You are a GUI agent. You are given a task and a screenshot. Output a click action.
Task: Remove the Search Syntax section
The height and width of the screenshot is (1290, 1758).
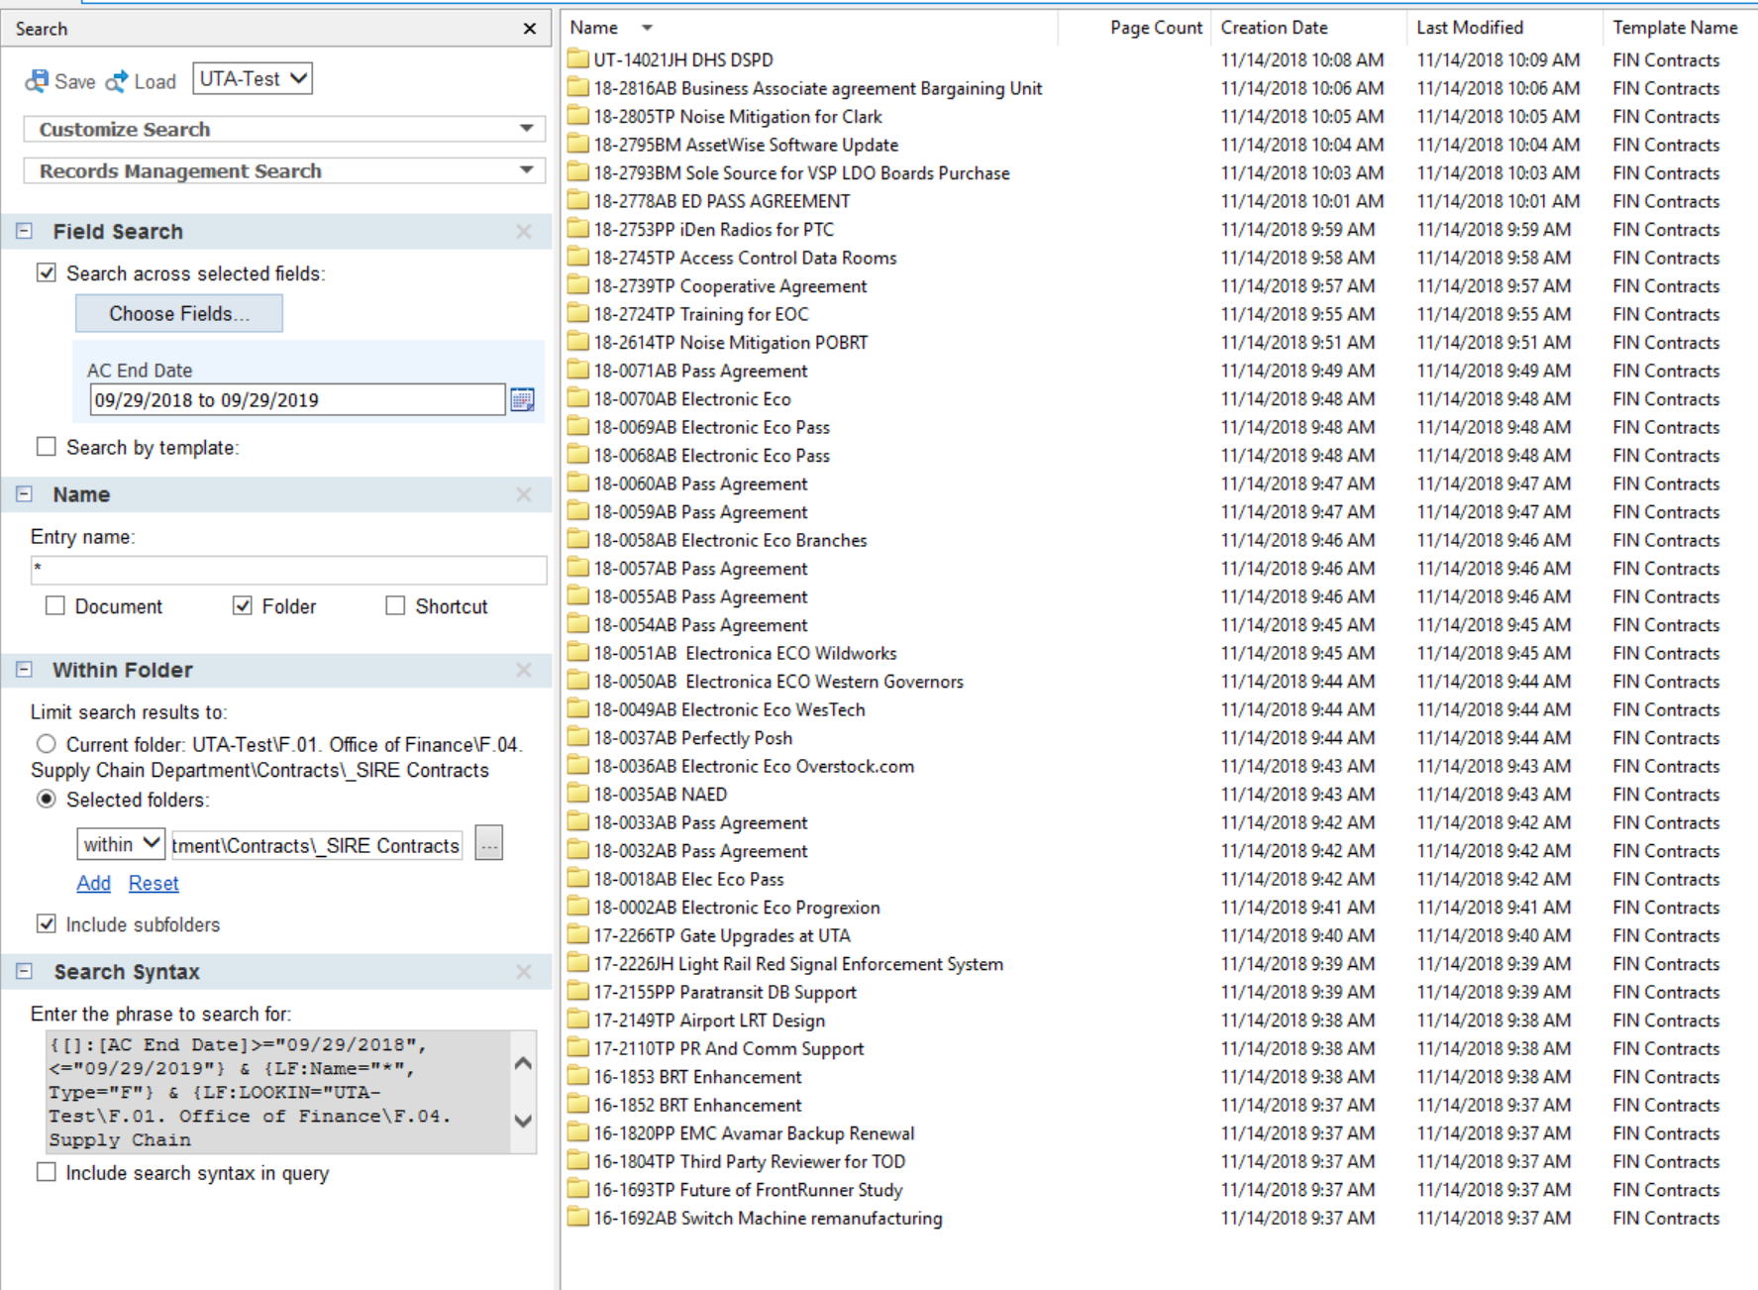524,972
